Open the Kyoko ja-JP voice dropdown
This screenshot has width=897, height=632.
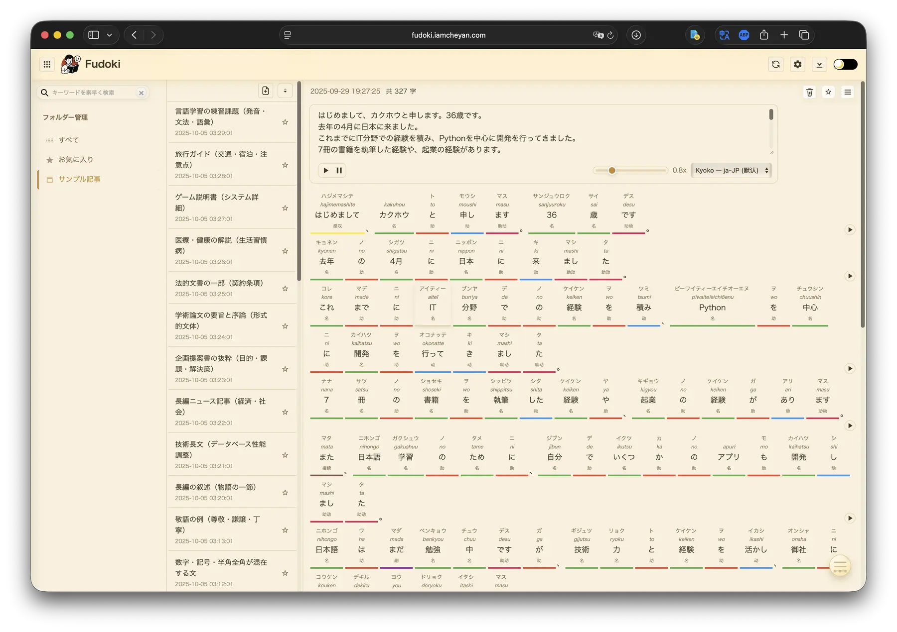click(x=731, y=170)
